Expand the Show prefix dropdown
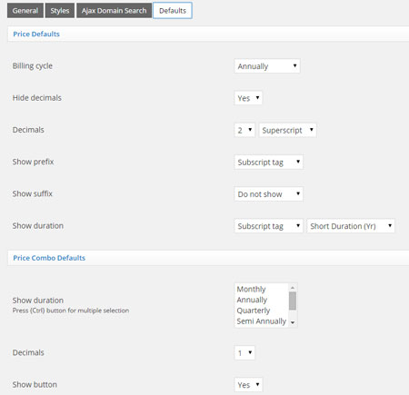 click(268, 163)
